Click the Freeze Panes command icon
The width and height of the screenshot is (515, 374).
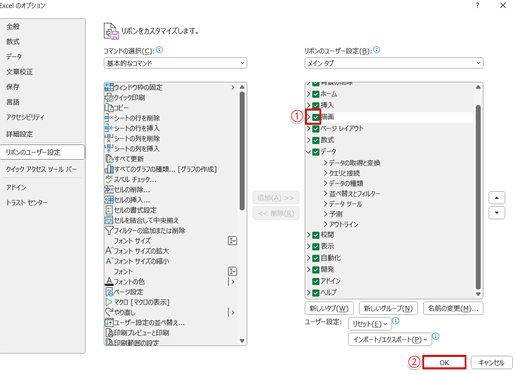pos(109,87)
